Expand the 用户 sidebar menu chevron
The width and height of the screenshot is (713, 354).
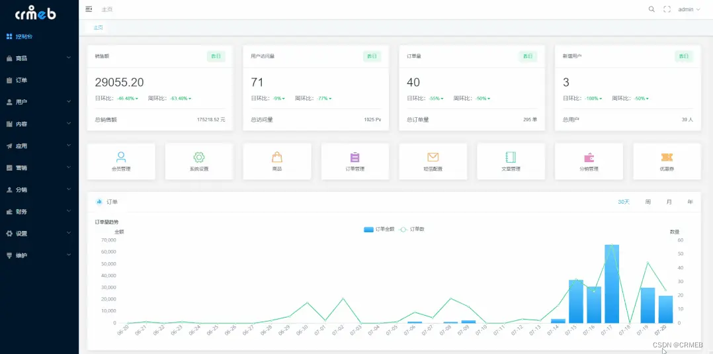69,101
